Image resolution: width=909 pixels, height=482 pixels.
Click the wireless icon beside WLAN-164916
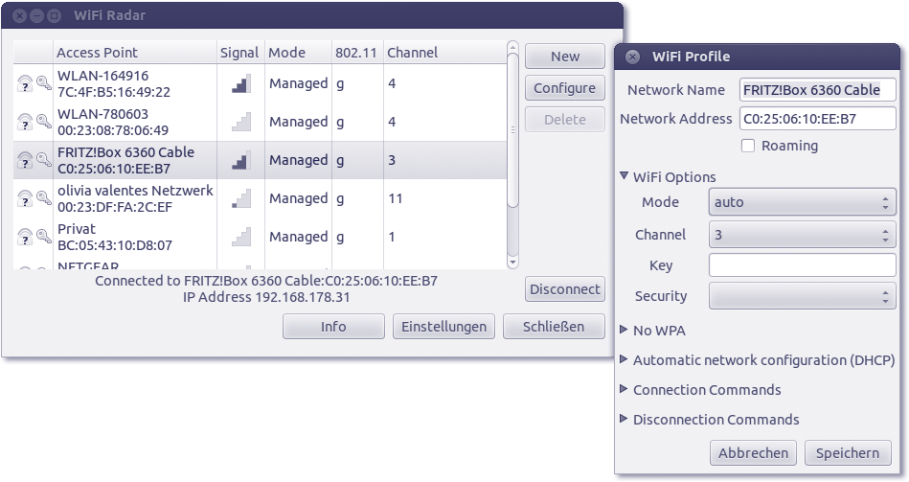(x=25, y=84)
